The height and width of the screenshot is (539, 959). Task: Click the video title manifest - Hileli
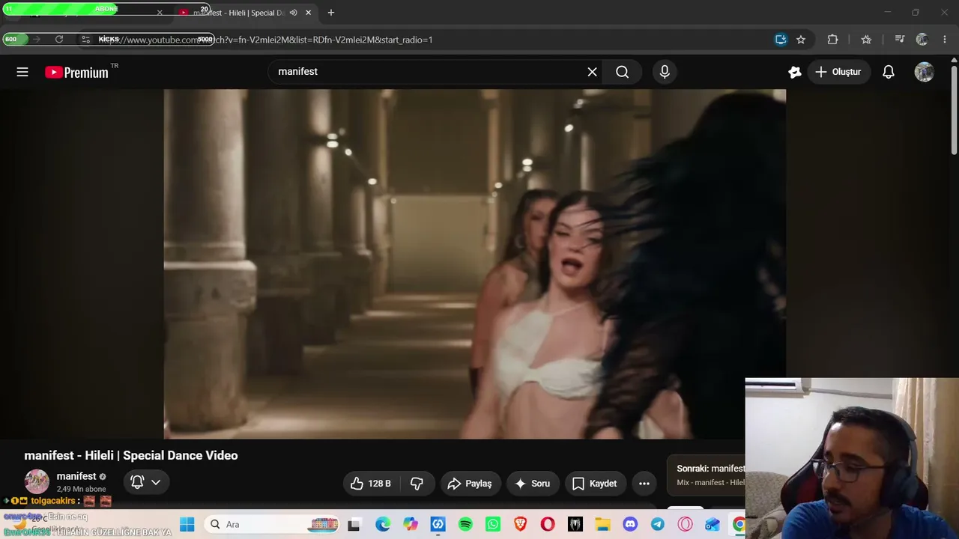coord(131,455)
